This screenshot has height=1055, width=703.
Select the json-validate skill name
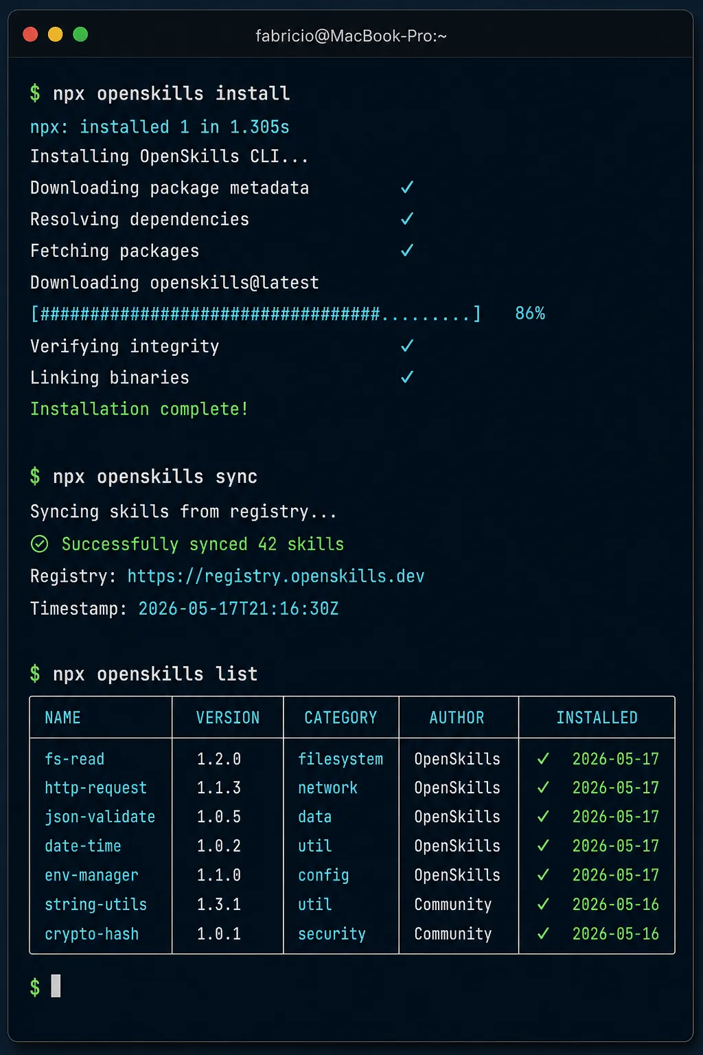100,817
